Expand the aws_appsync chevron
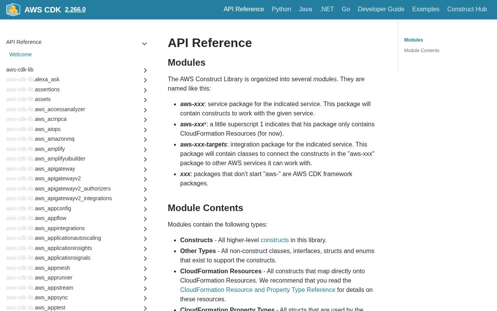 click(145, 298)
